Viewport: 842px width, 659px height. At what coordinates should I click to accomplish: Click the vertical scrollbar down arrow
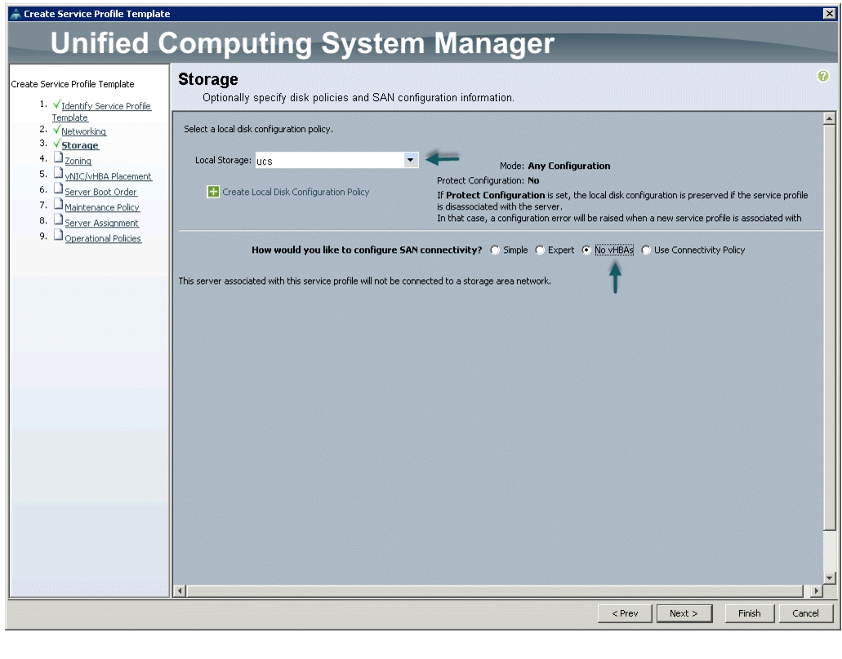[829, 578]
